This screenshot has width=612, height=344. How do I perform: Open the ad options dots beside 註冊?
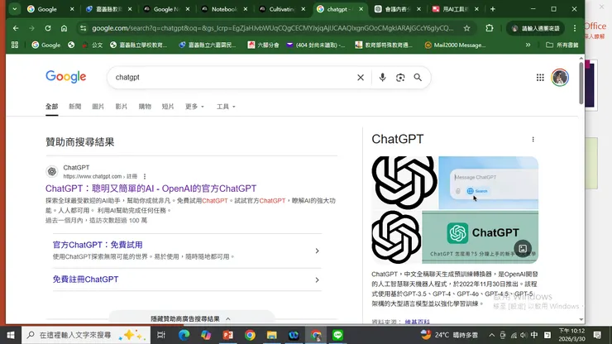tap(145, 176)
